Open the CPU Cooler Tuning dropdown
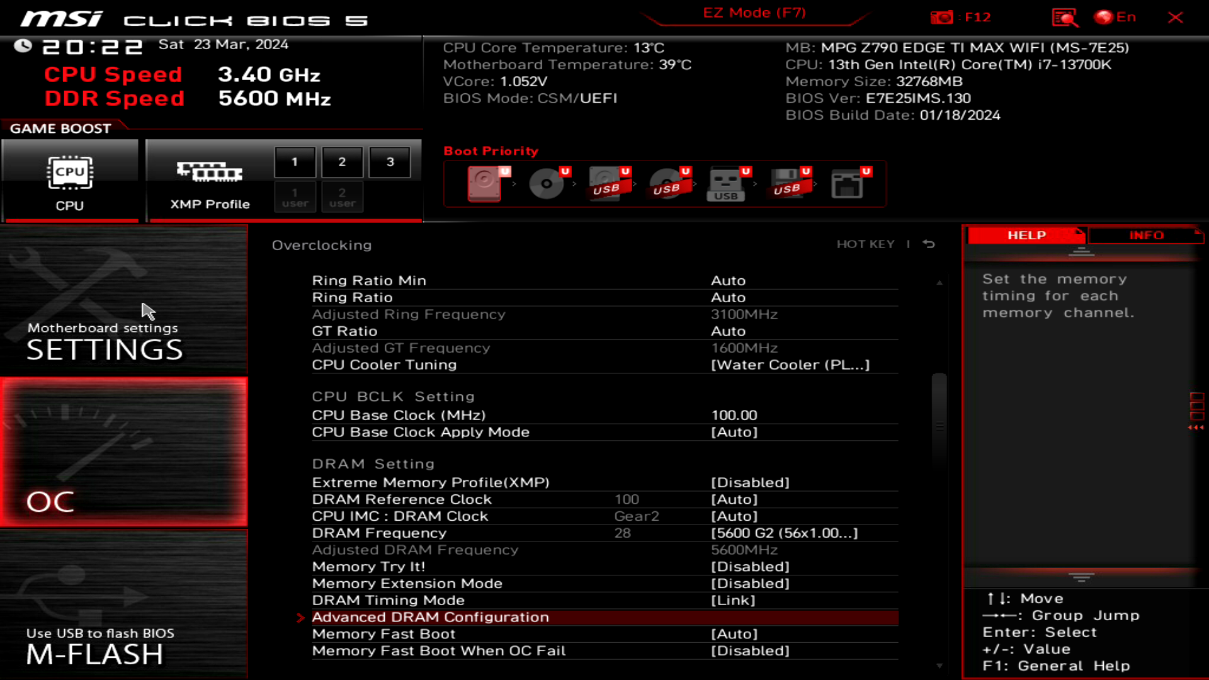This screenshot has width=1209, height=680. (x=790, y=365)
